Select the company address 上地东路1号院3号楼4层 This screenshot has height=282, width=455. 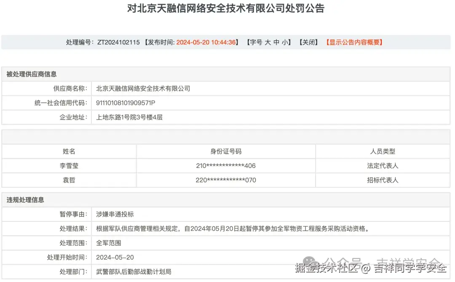129,117
